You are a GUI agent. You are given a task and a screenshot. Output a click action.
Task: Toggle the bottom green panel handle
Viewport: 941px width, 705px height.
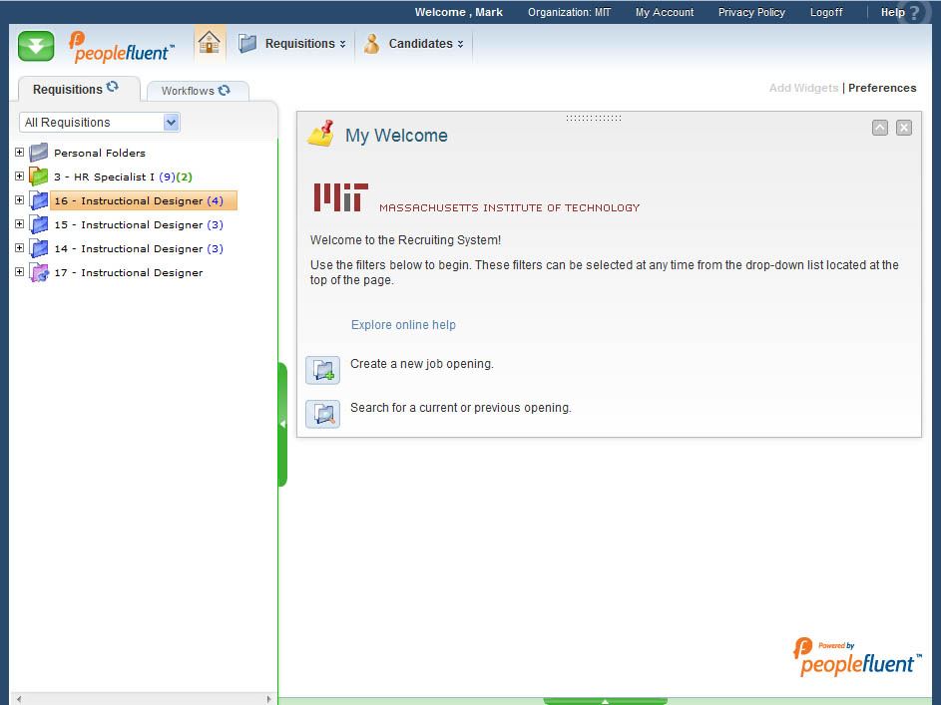[605, 701]
